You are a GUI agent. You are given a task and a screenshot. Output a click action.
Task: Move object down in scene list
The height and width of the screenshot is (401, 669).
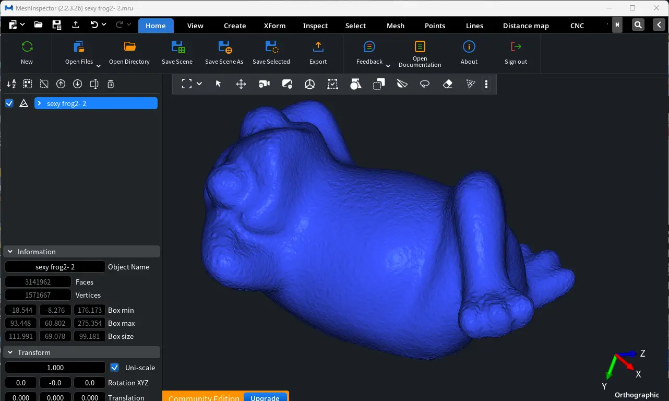[x=78, y=84]
